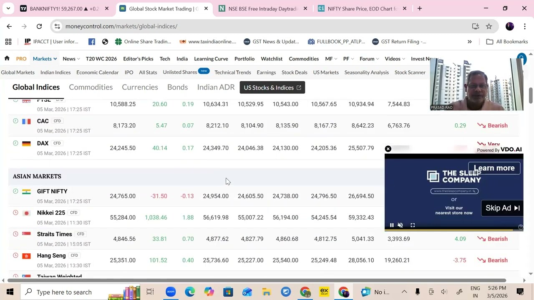Screen dimensions: 534x300
Task: Expand the News dropdown menu
Action: [71, 59]
